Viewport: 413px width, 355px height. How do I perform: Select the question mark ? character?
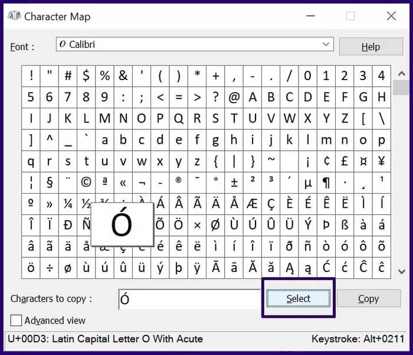tap(215, 97)
